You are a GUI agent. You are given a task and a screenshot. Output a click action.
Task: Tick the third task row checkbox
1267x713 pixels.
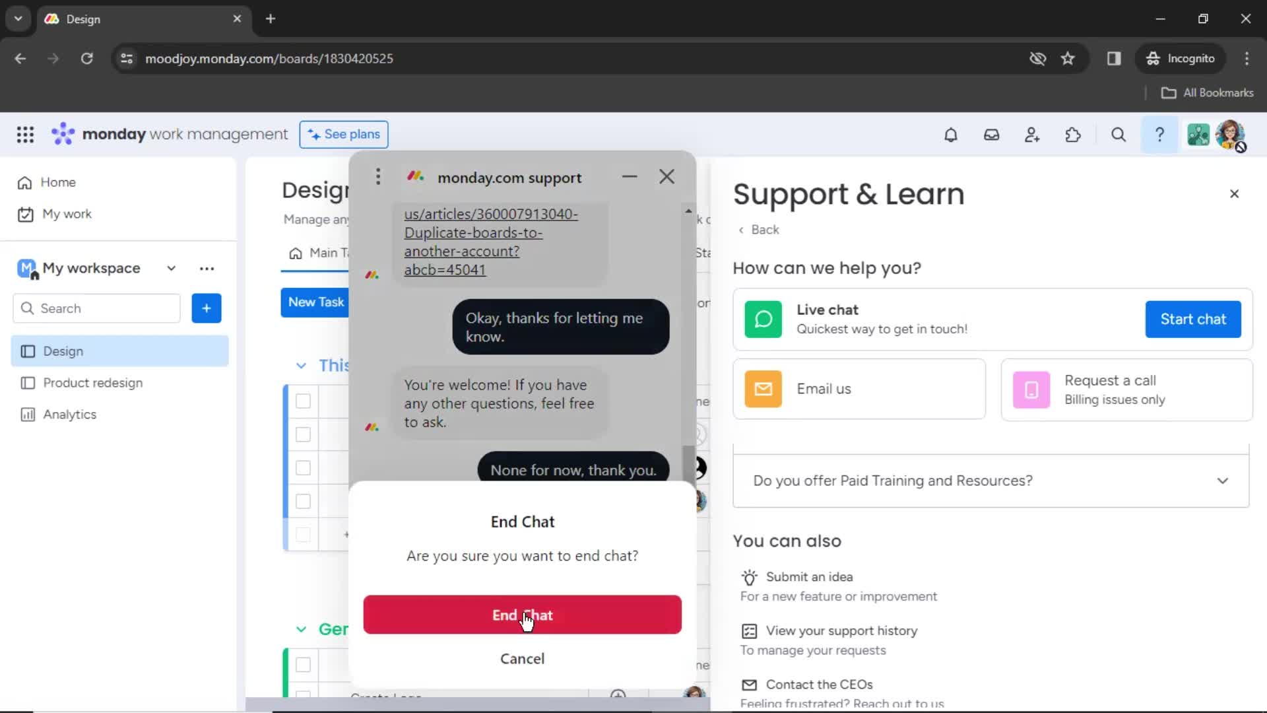coord(303,468)
